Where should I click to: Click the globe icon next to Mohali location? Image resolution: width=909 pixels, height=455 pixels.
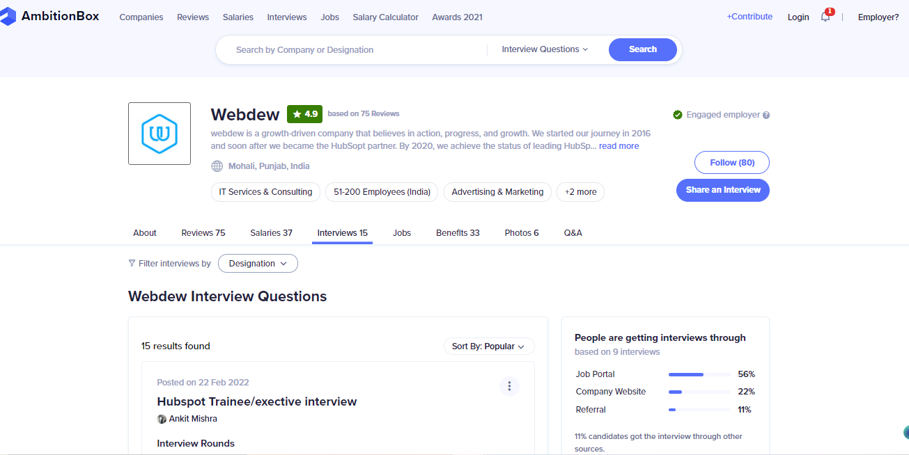tap(217, 166)
